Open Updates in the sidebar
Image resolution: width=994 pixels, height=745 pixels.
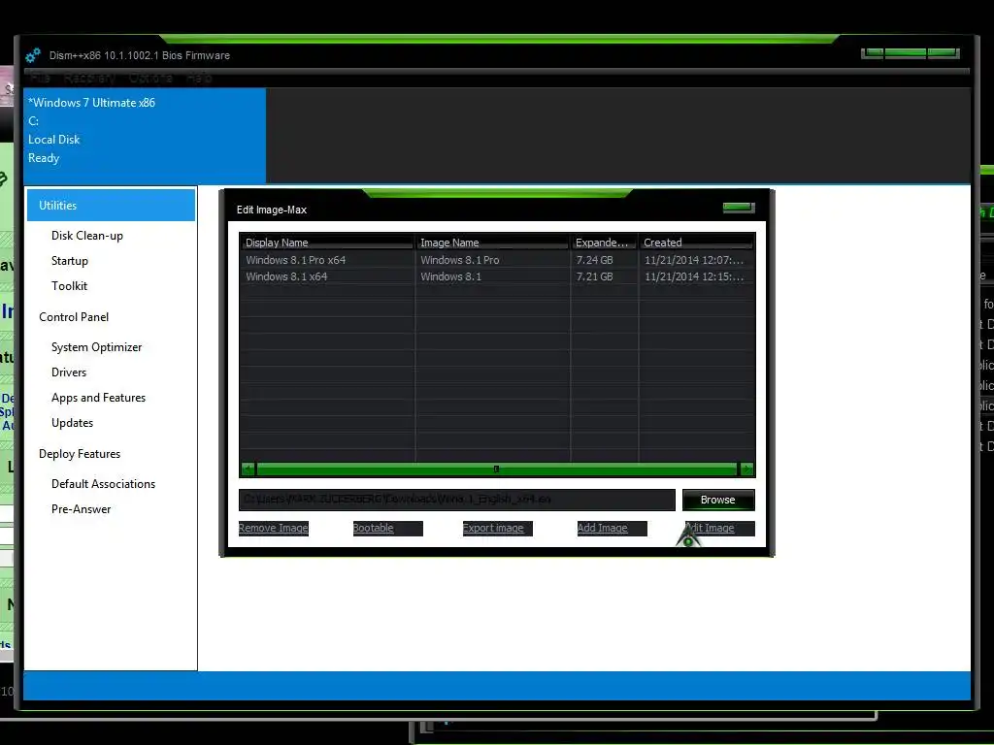[x=72, y=423]
